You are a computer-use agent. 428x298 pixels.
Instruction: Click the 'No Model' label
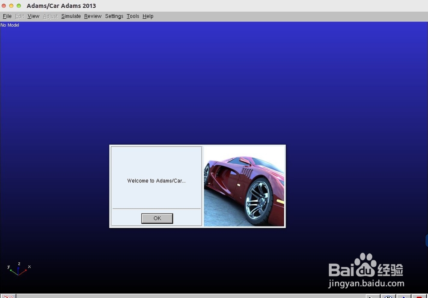(10, 25)
